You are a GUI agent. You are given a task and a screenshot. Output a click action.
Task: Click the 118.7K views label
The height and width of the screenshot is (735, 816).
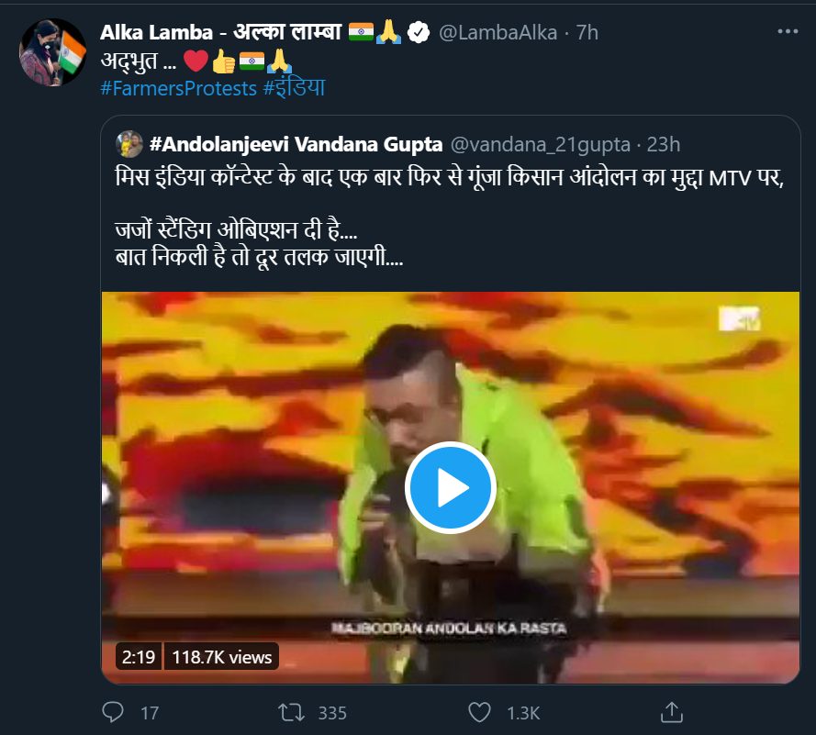[x=222, y=657]
